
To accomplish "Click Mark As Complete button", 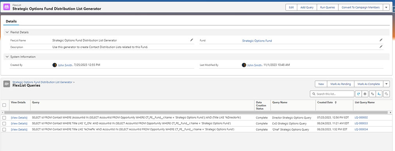I will 368,84.
